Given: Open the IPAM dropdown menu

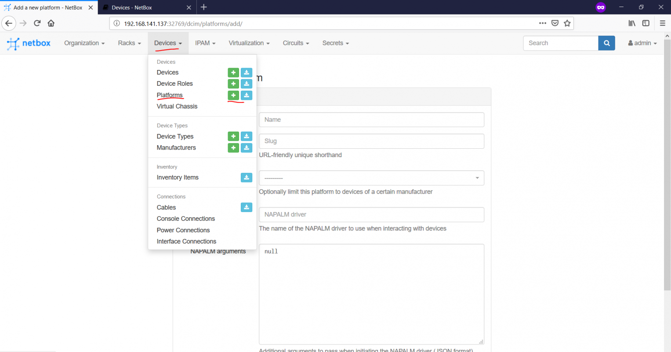Looking at the screenshot, I should pyautogui.click(x=205, y=43).
